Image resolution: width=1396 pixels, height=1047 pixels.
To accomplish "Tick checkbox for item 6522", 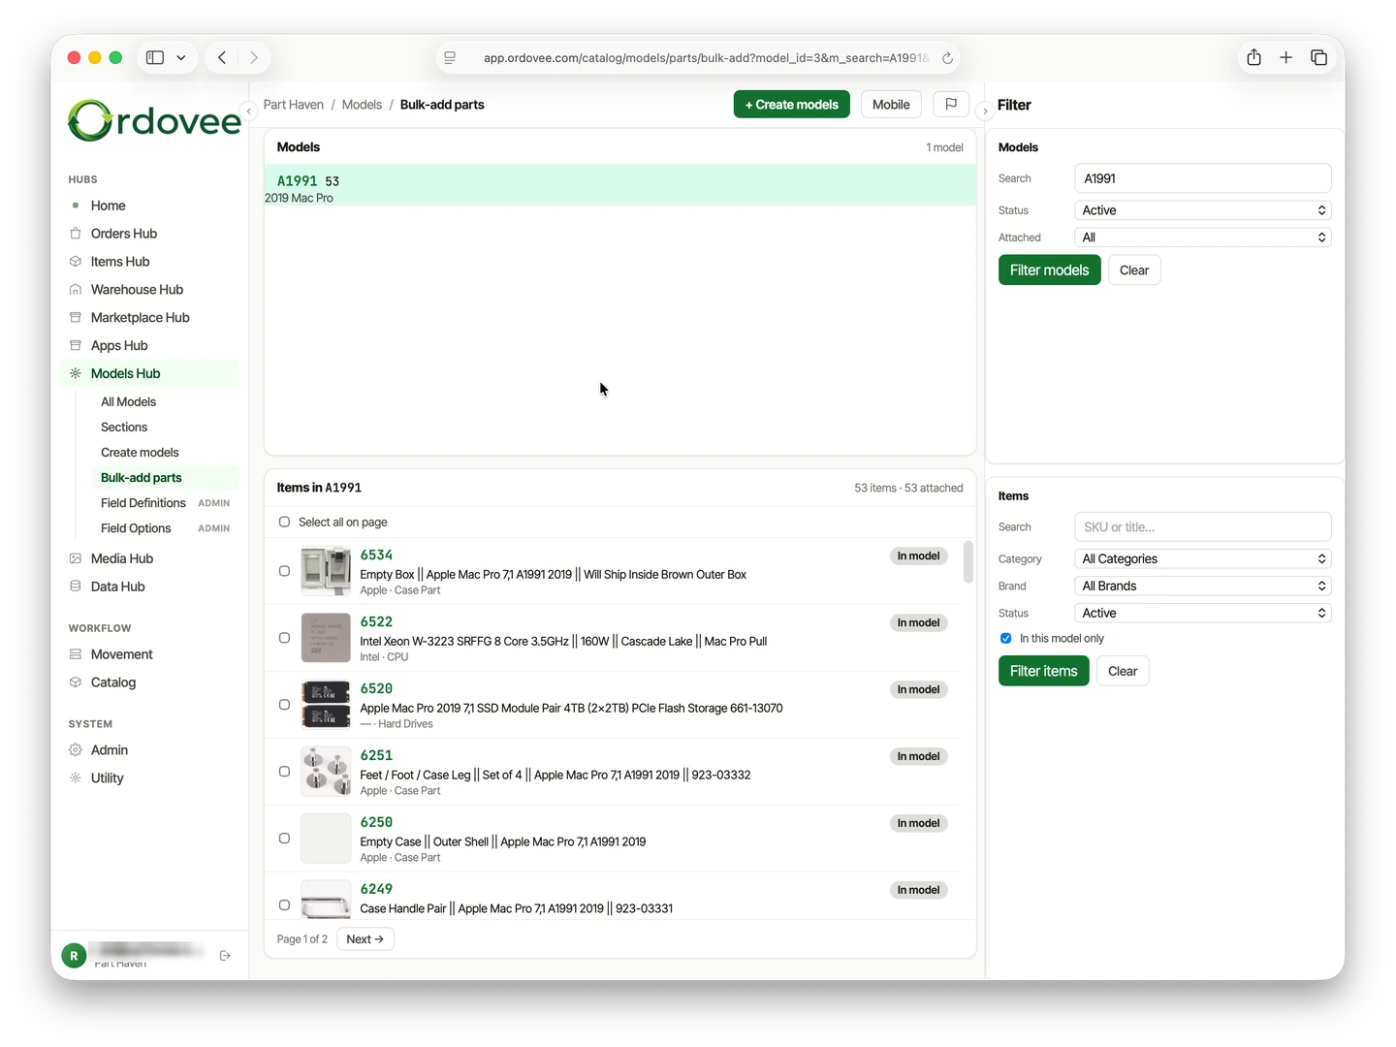I will (284, 638).
